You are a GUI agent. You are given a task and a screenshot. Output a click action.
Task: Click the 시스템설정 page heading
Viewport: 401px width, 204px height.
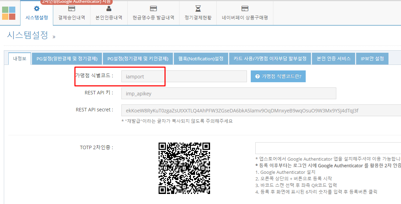tap(27, 35)
